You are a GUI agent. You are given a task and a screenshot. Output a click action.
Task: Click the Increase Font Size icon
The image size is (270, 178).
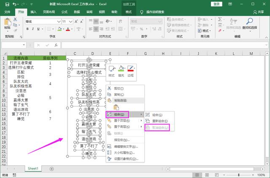(x=76, y=22)
